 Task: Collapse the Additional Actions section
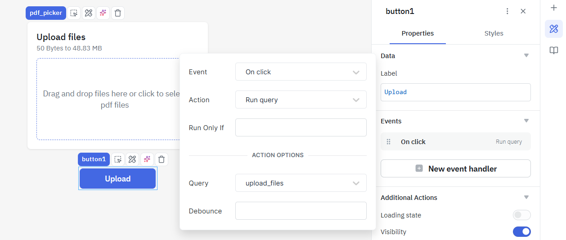click(526, 198)
